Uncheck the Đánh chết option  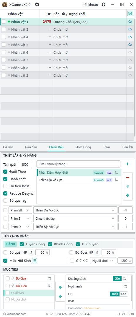pos(6,179)
